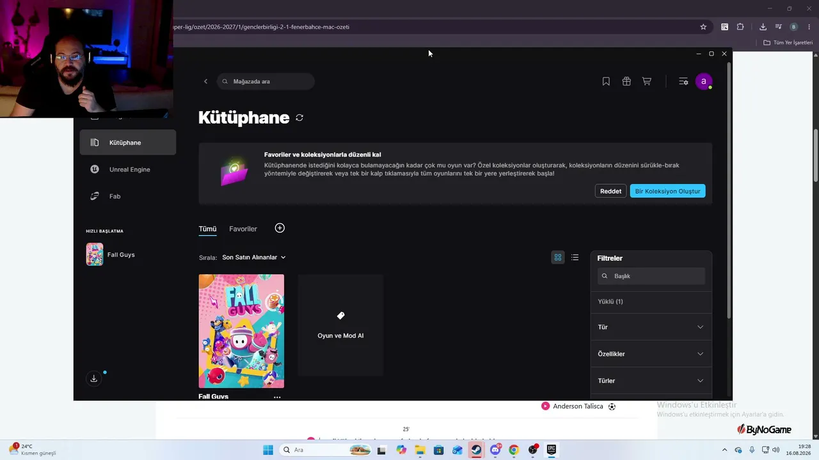This screenshot has width=819, height=460.
Task: Click the Fall Guys title under the cover
Action: [213, 397]
